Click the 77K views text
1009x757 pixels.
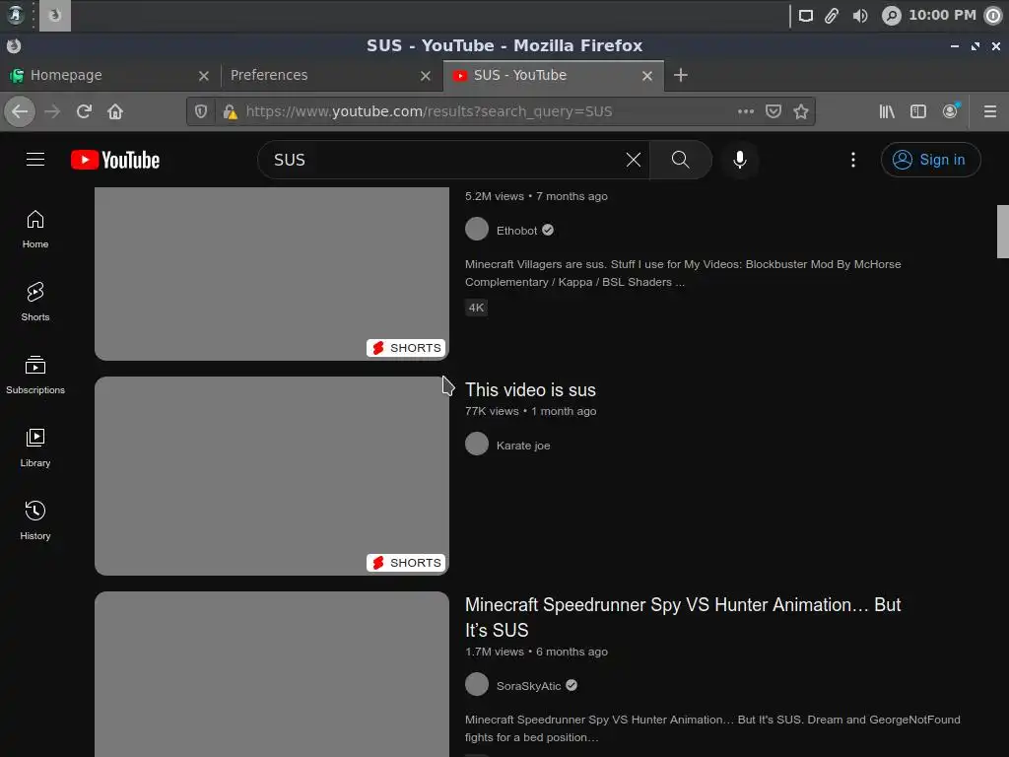(x=492, y=411)
